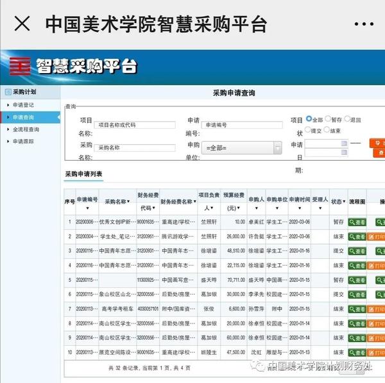
Task: Click the 申请编号 input field
Action: (x=242, y=125)
